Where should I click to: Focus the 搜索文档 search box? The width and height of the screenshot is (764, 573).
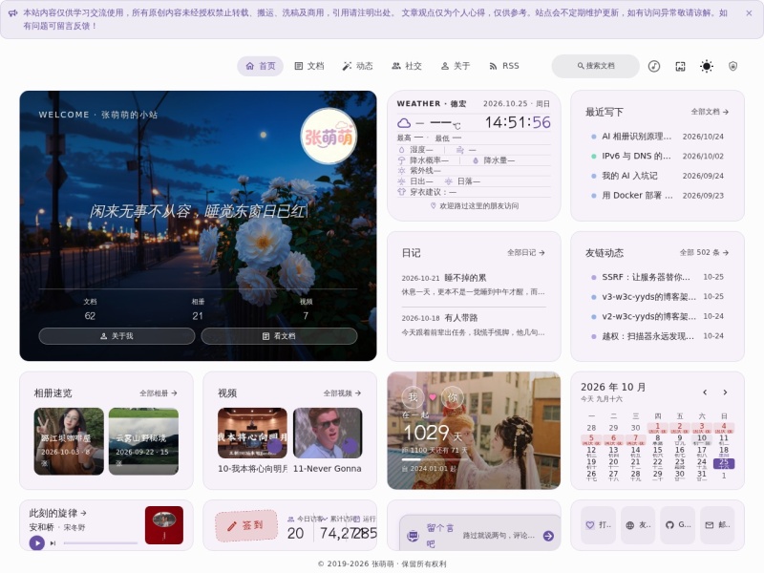[x=595, y=66]
